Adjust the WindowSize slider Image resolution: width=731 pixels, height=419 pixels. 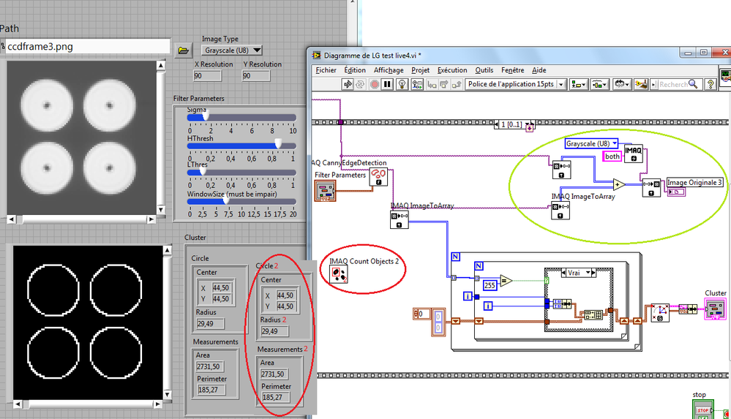click(241, 201)
